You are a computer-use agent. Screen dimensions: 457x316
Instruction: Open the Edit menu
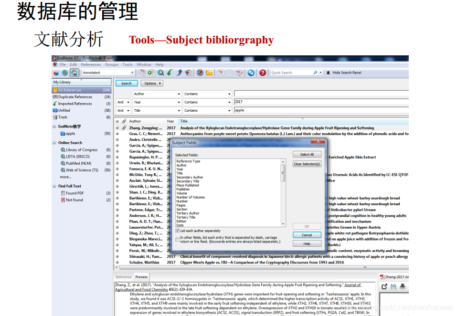[73, 64]
